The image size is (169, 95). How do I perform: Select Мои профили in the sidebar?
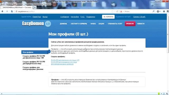tap(35, 52)
